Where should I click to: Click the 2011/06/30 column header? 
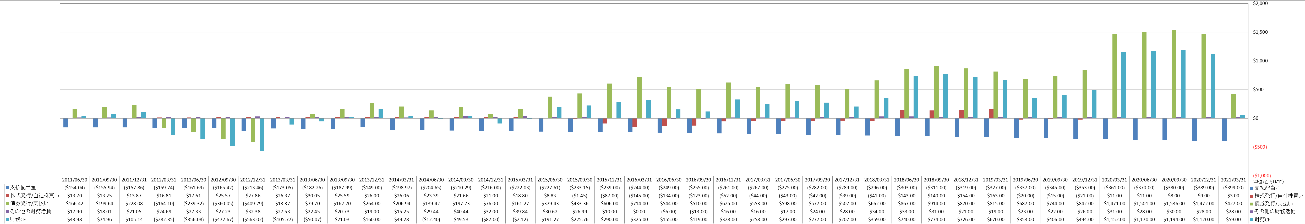point(75,180)
